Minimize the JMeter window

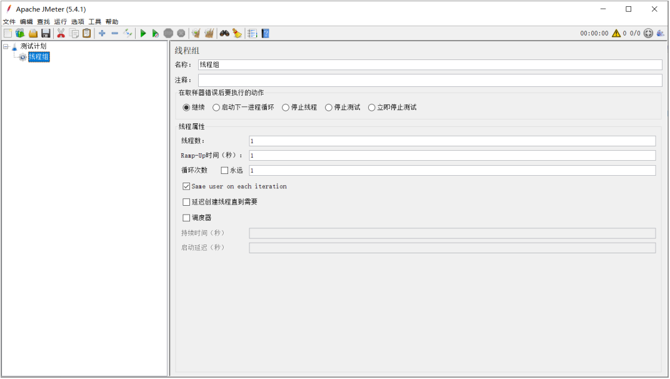click(x=603, y=9)
